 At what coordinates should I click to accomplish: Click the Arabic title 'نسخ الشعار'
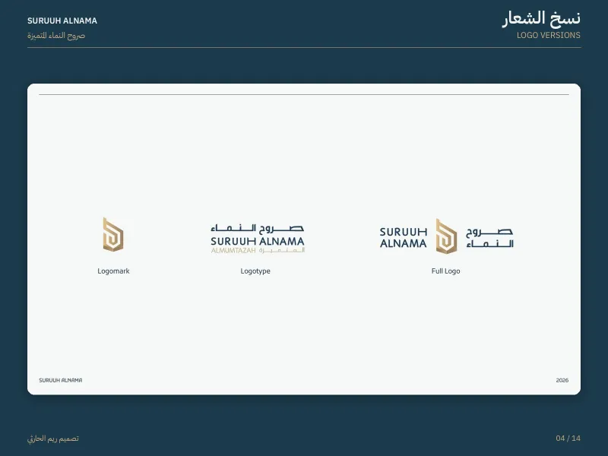click(x=541, y=18)
